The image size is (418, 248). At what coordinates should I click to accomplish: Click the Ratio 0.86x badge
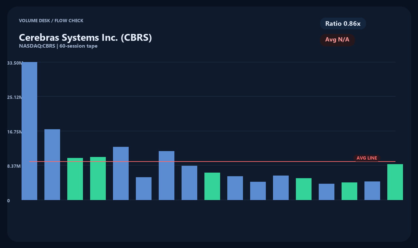tap(343, 23)
